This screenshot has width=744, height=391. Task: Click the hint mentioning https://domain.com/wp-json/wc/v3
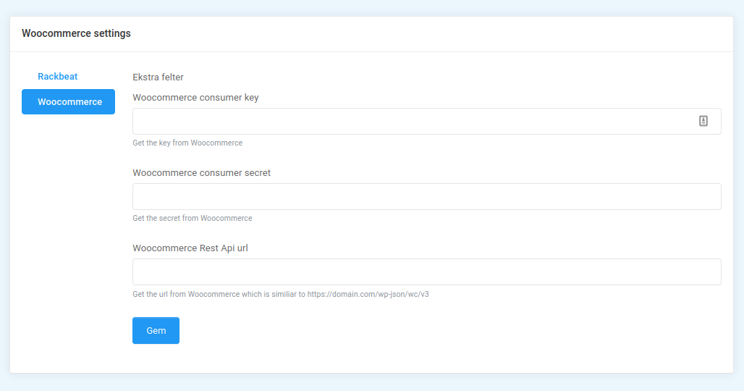[x=280, y=294]
